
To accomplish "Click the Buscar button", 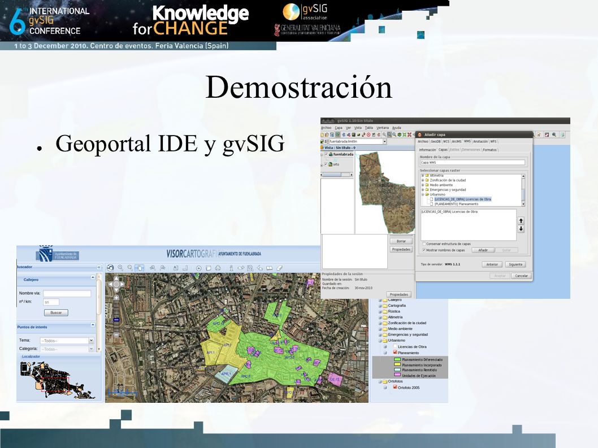I will (56, 312).
